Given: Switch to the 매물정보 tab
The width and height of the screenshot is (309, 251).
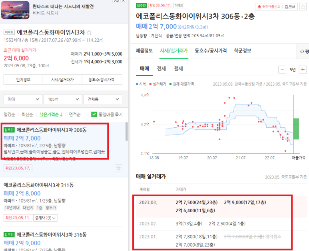Looking at the screenshot, I should point(144,51).
